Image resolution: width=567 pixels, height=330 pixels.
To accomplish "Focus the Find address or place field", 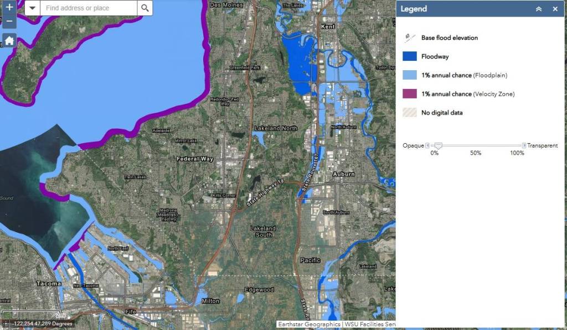I will 89,8.
